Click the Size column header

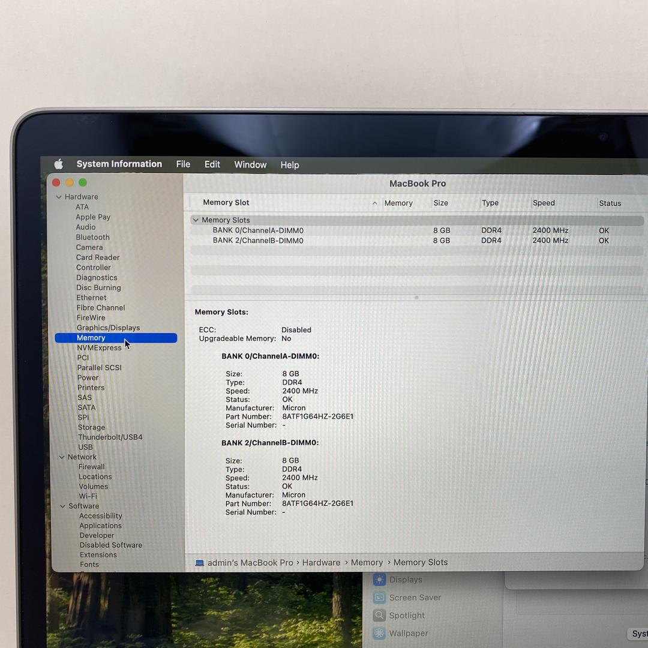[x=440, y=203]
